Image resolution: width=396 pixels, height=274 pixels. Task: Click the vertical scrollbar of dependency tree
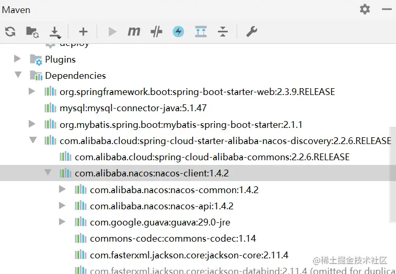pos(392,175)
